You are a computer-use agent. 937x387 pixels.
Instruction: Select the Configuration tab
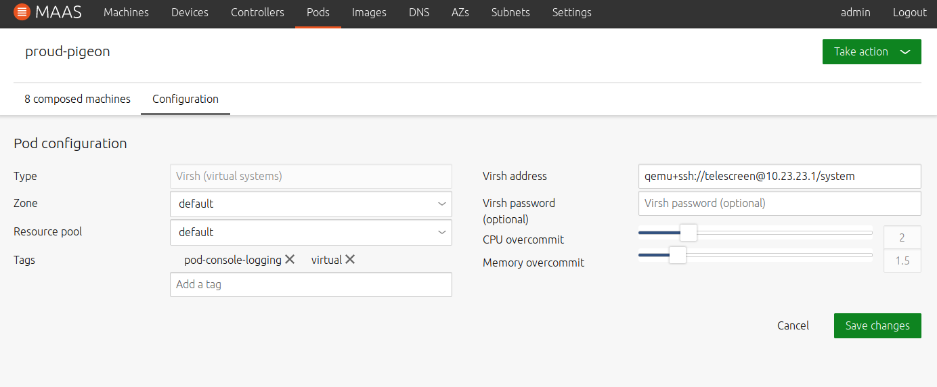coord(186,99)
